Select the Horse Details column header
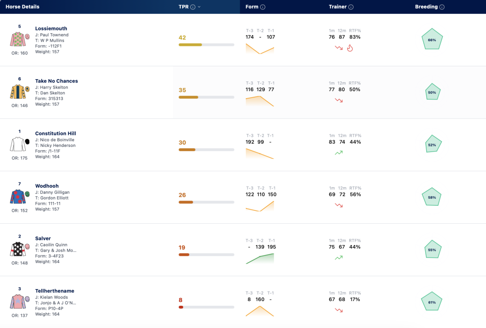 tap(22, 7)
